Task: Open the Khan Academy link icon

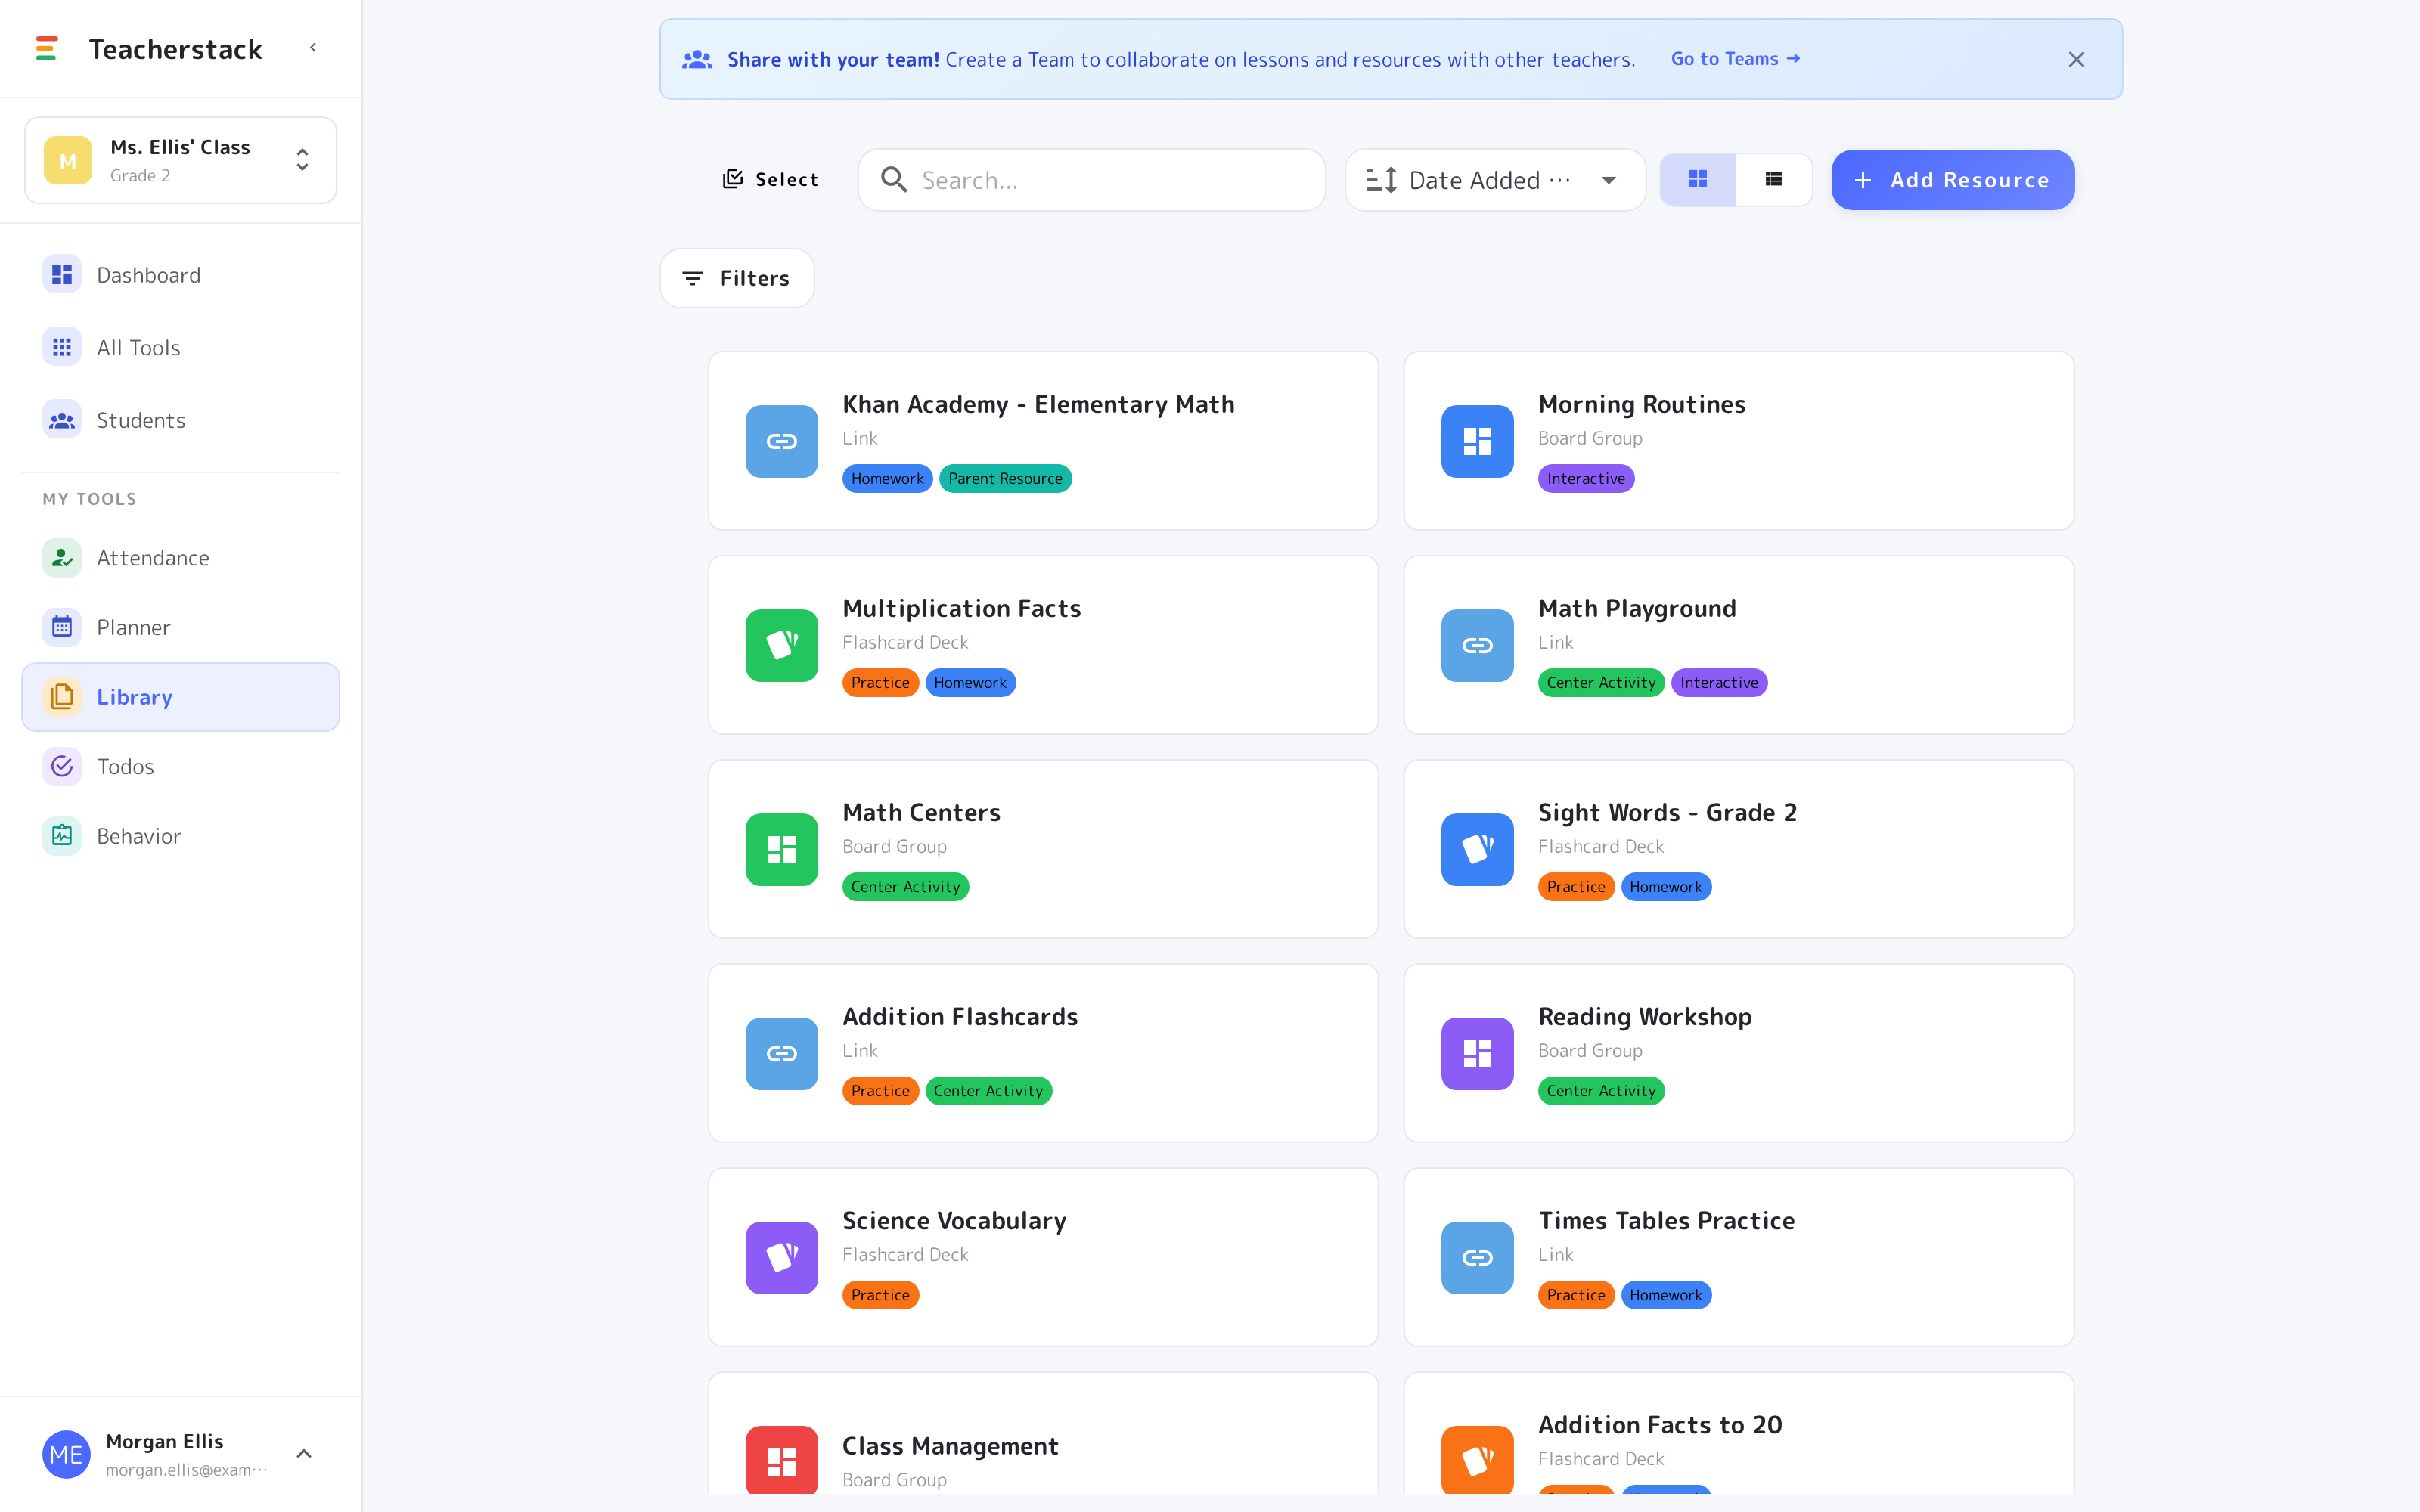Action: (x=782, y=441)
